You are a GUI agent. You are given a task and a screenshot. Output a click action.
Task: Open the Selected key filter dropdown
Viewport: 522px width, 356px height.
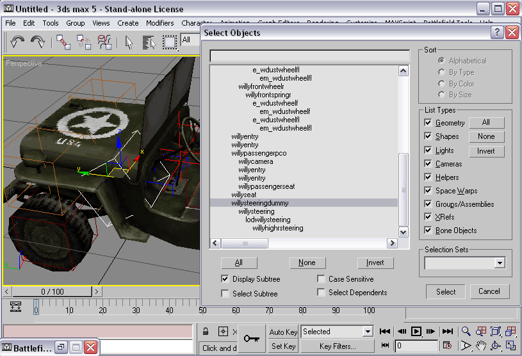point(368,332)
